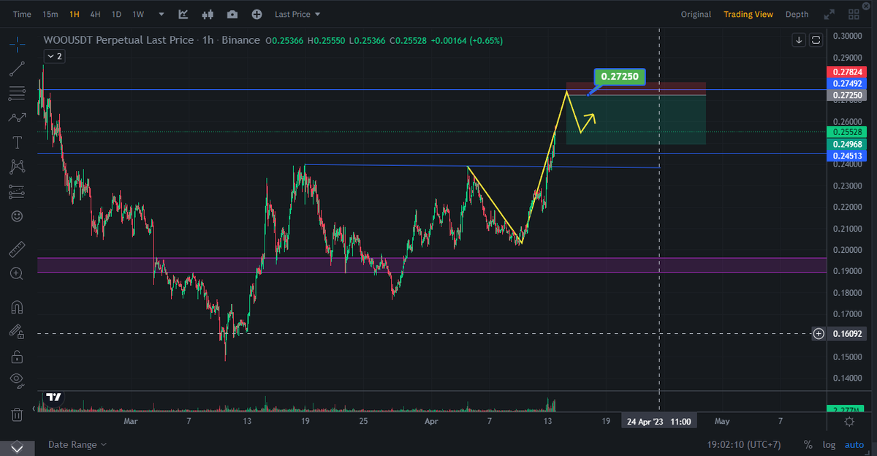Image resolution: width=877 pixels, height=456 pixels.
Task: Open the emoji icons tool
Action: pos(18,216)
